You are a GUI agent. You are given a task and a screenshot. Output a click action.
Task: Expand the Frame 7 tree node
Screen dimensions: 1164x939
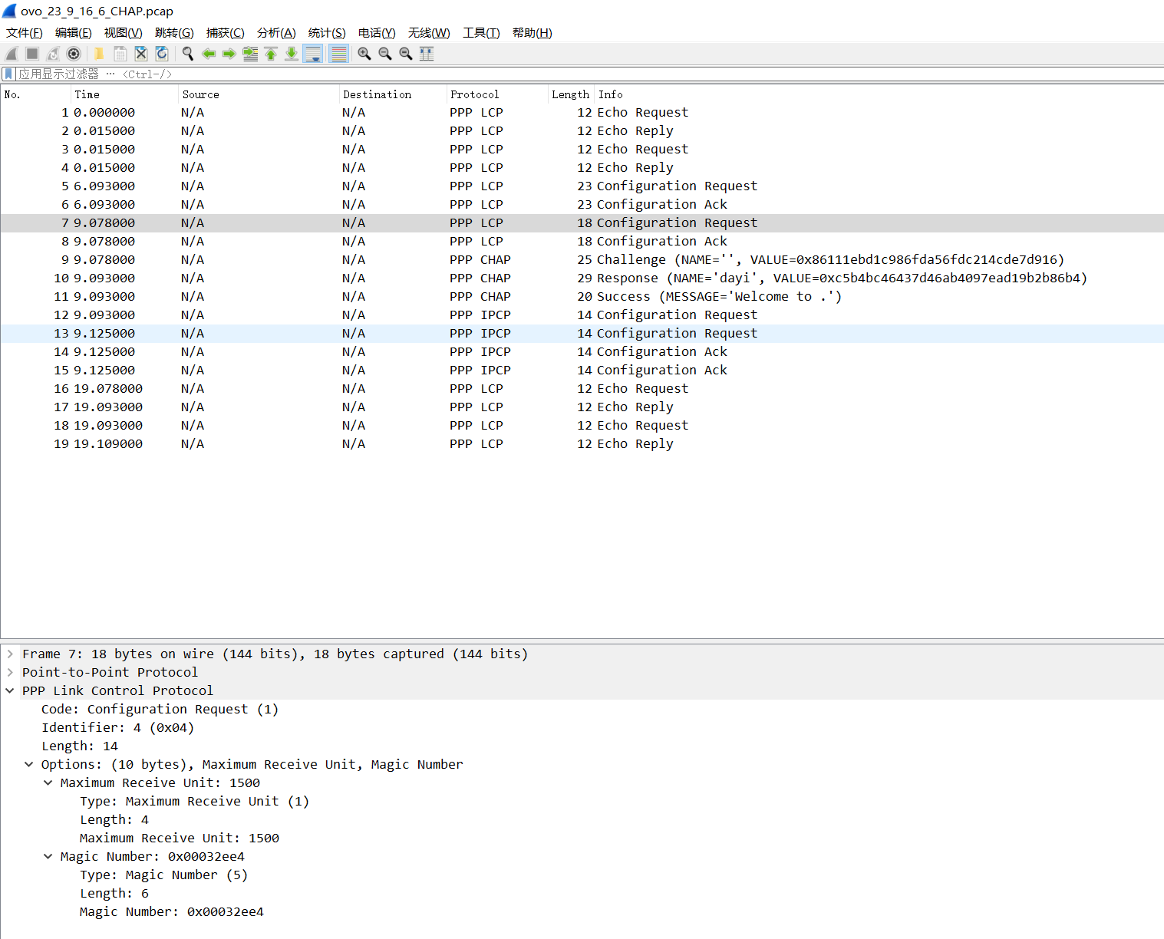click(10, 654)
